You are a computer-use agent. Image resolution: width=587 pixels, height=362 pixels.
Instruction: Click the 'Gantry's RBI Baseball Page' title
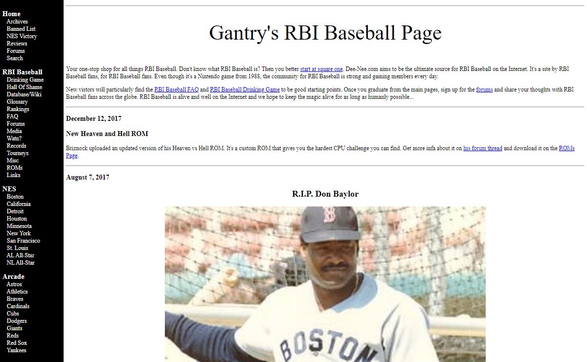[x=325, y=33]
